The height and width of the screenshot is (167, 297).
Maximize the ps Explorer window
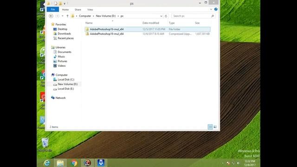[206, 3]
